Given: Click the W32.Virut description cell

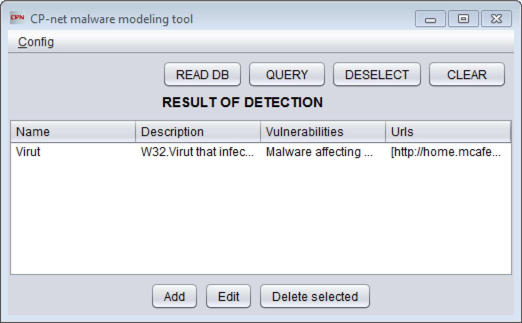Looking at the screenshot, I should coord(198,152).
